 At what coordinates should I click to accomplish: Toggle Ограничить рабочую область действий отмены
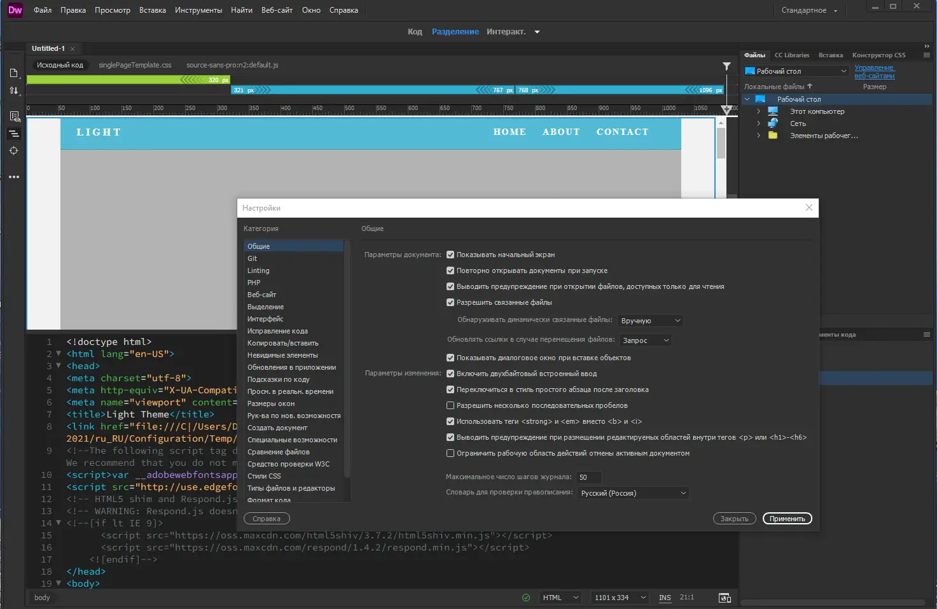coord(450,453)
